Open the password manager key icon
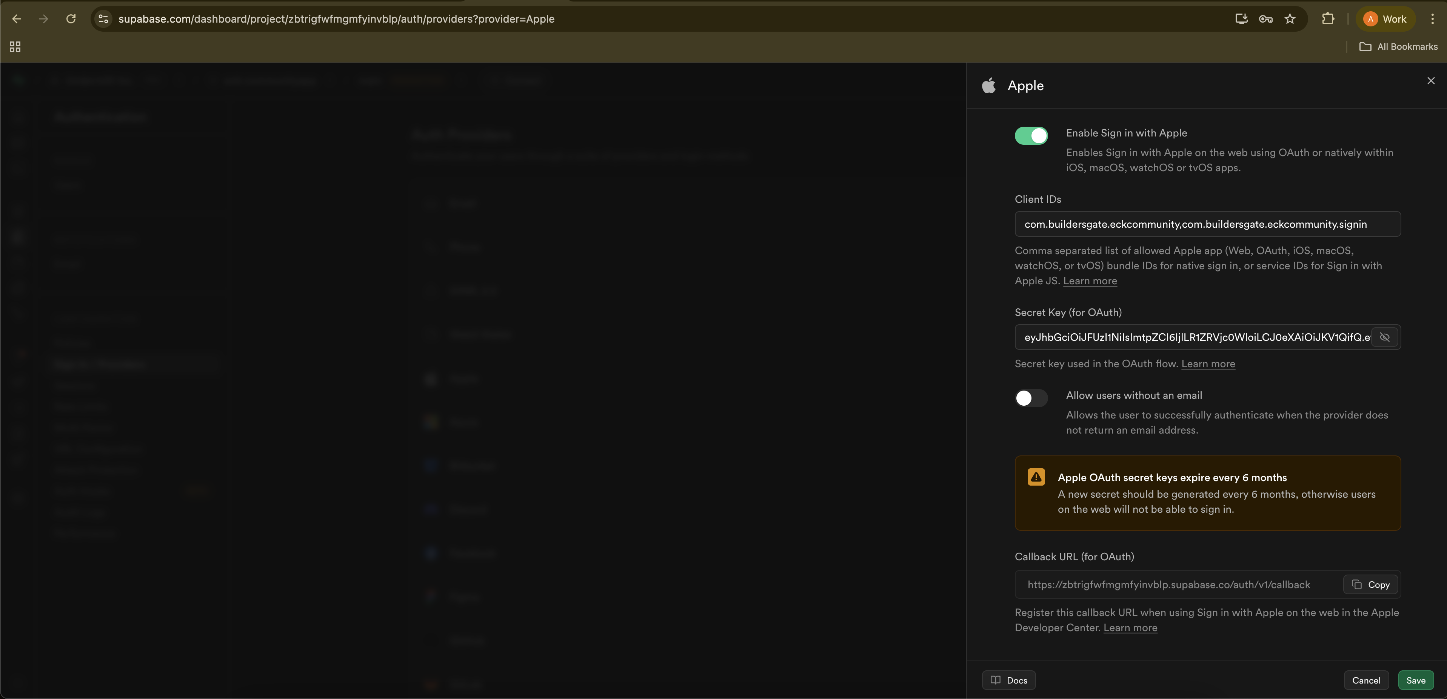 tap(1265, 19)
